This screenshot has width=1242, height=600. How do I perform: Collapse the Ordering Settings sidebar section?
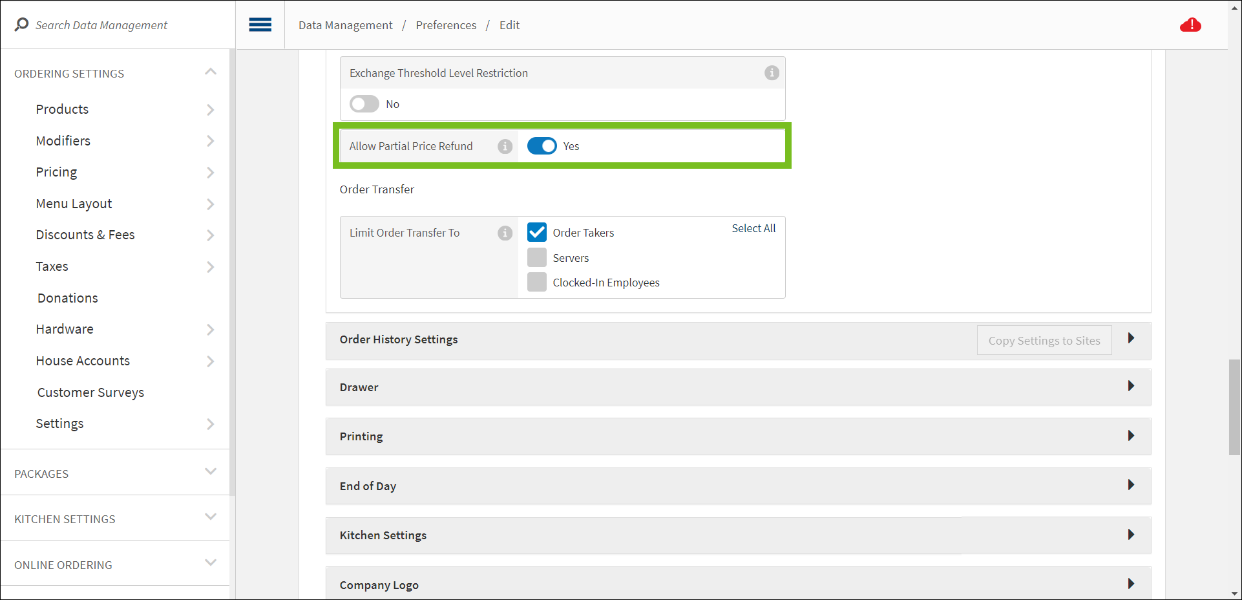[x=210, y=72]
